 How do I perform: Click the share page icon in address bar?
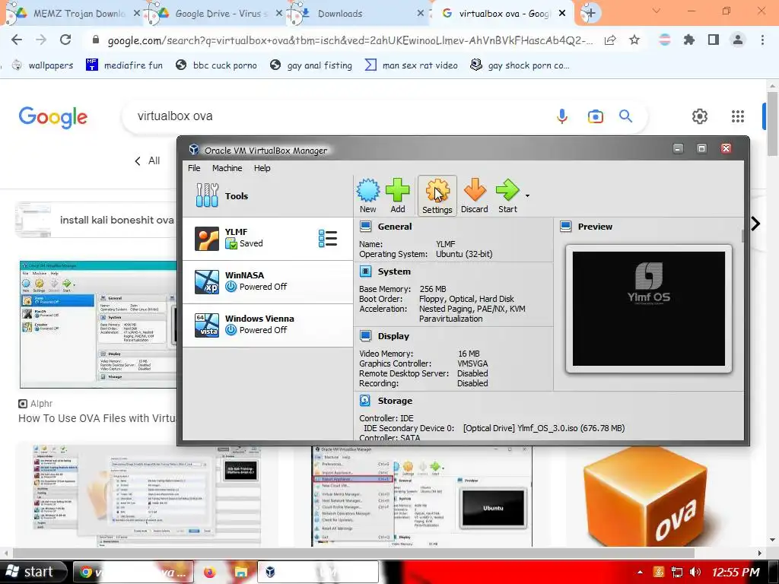click(610, 40)
